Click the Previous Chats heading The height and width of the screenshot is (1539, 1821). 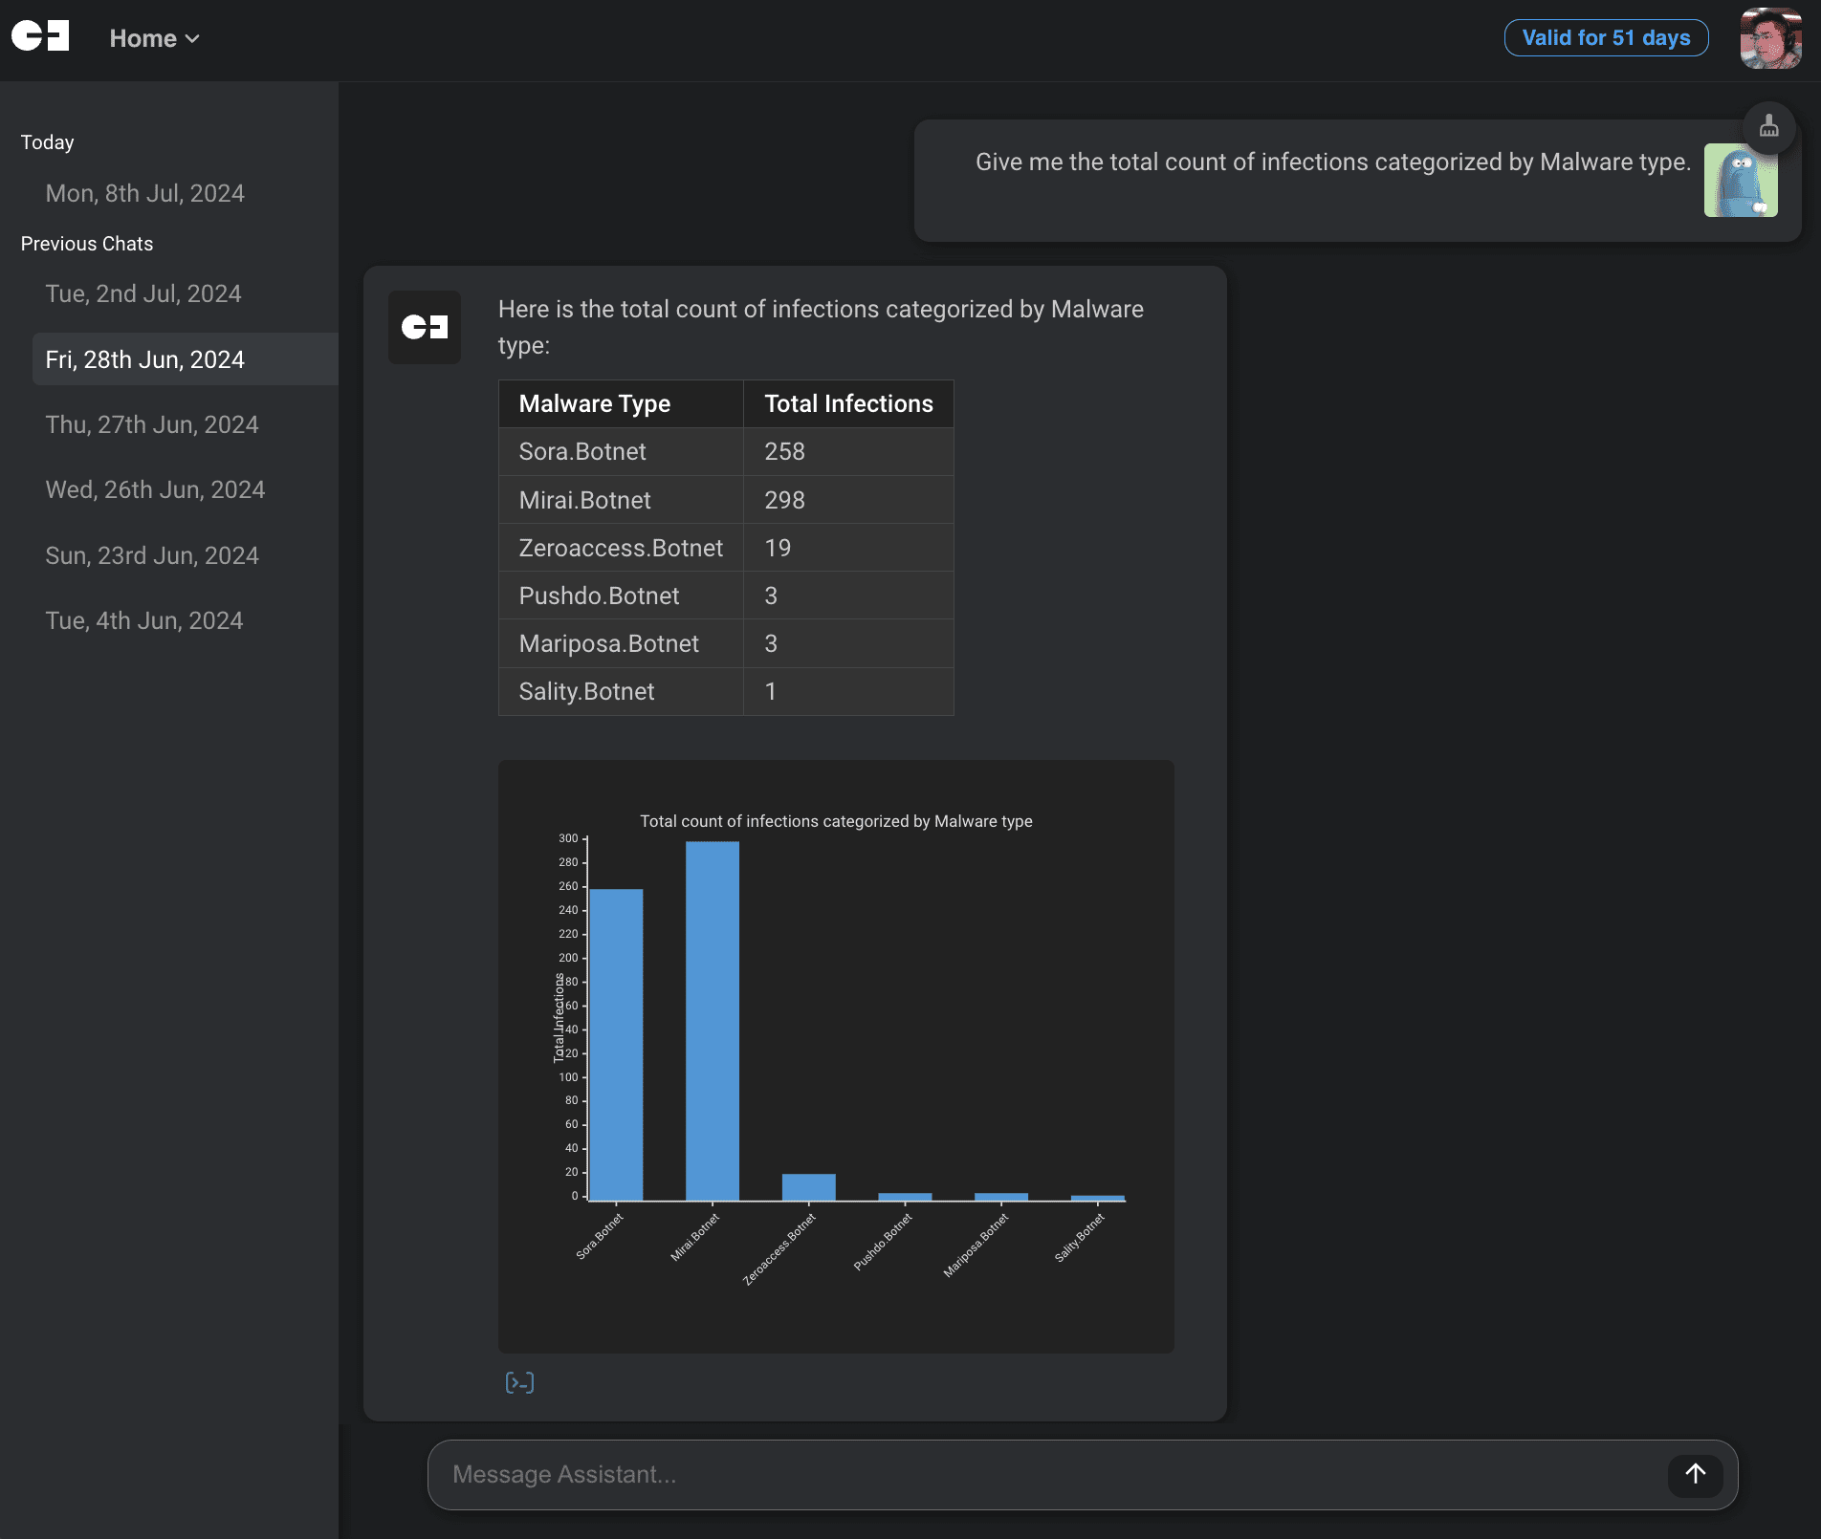pyautogui.click(x=87, y=244)
